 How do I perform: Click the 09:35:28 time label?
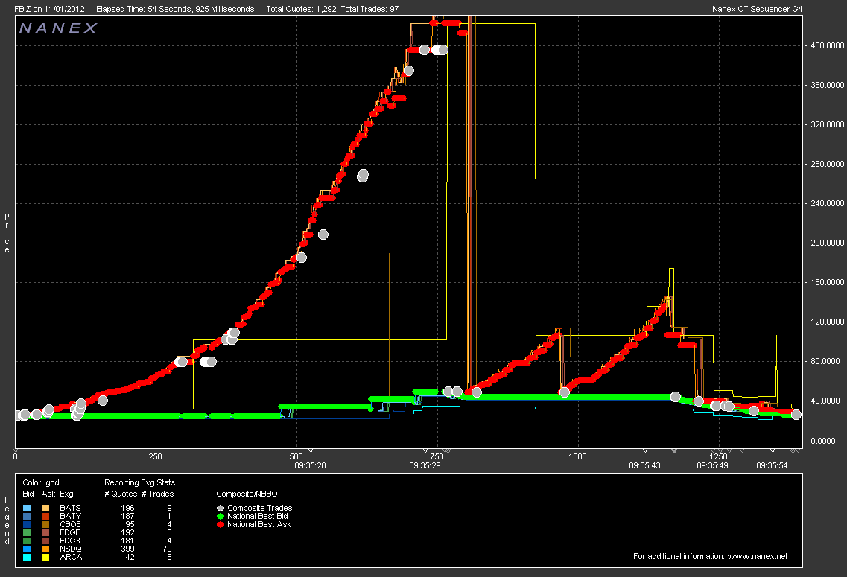(310, 465)
